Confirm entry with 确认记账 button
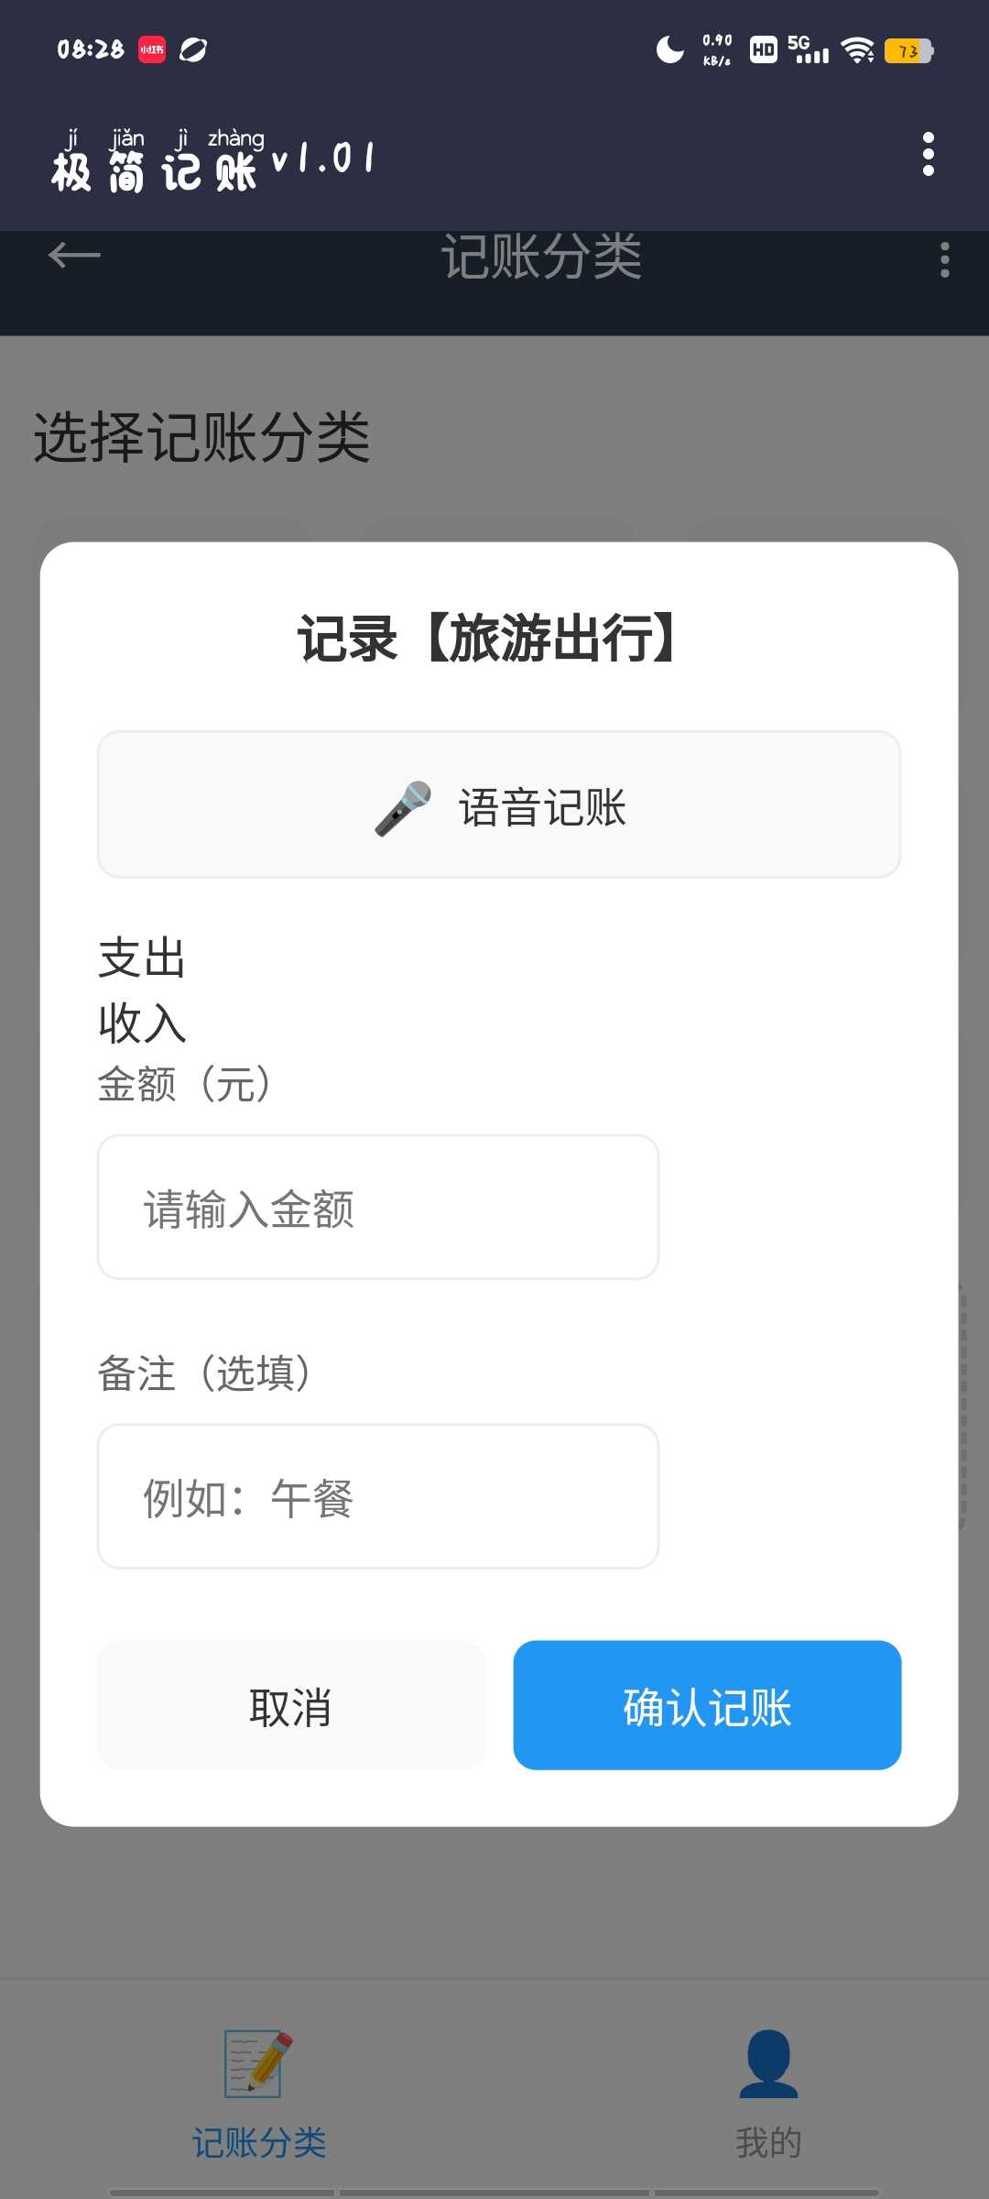 [707, 1705]
